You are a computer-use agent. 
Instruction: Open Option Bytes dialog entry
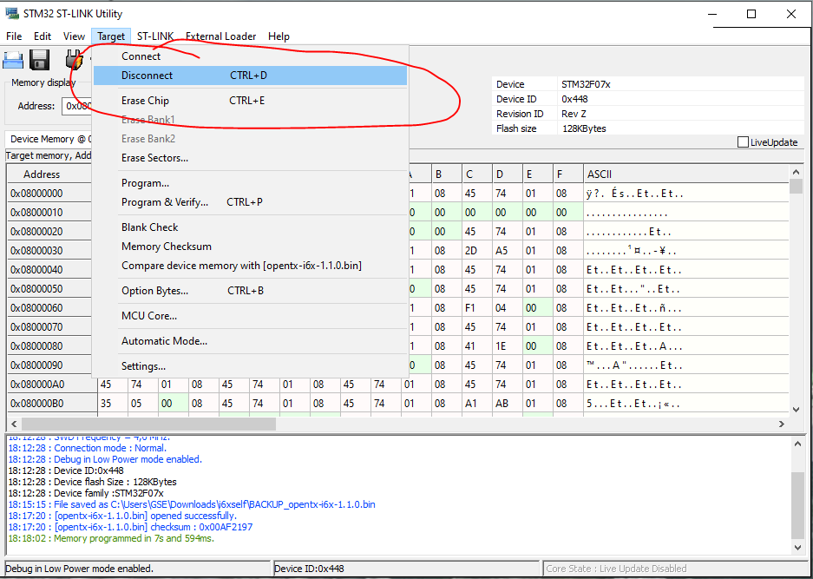(x=154, y=291)
